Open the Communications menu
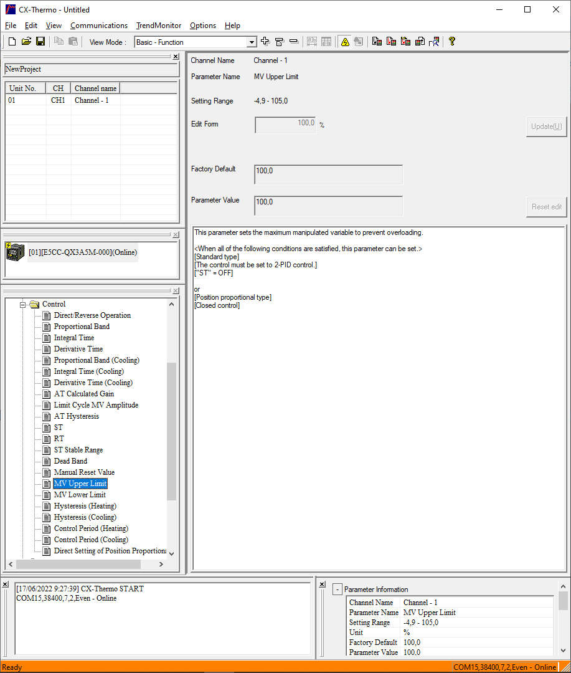The image size is (571, 673). [x=99, y=26]
